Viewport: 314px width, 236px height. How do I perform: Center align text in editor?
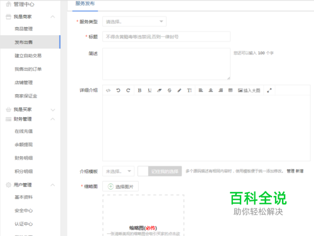[211, 90]
